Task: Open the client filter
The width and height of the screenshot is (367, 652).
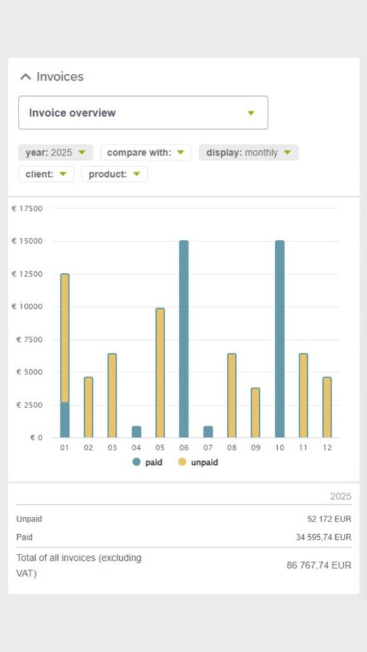Action: point(46,174)
